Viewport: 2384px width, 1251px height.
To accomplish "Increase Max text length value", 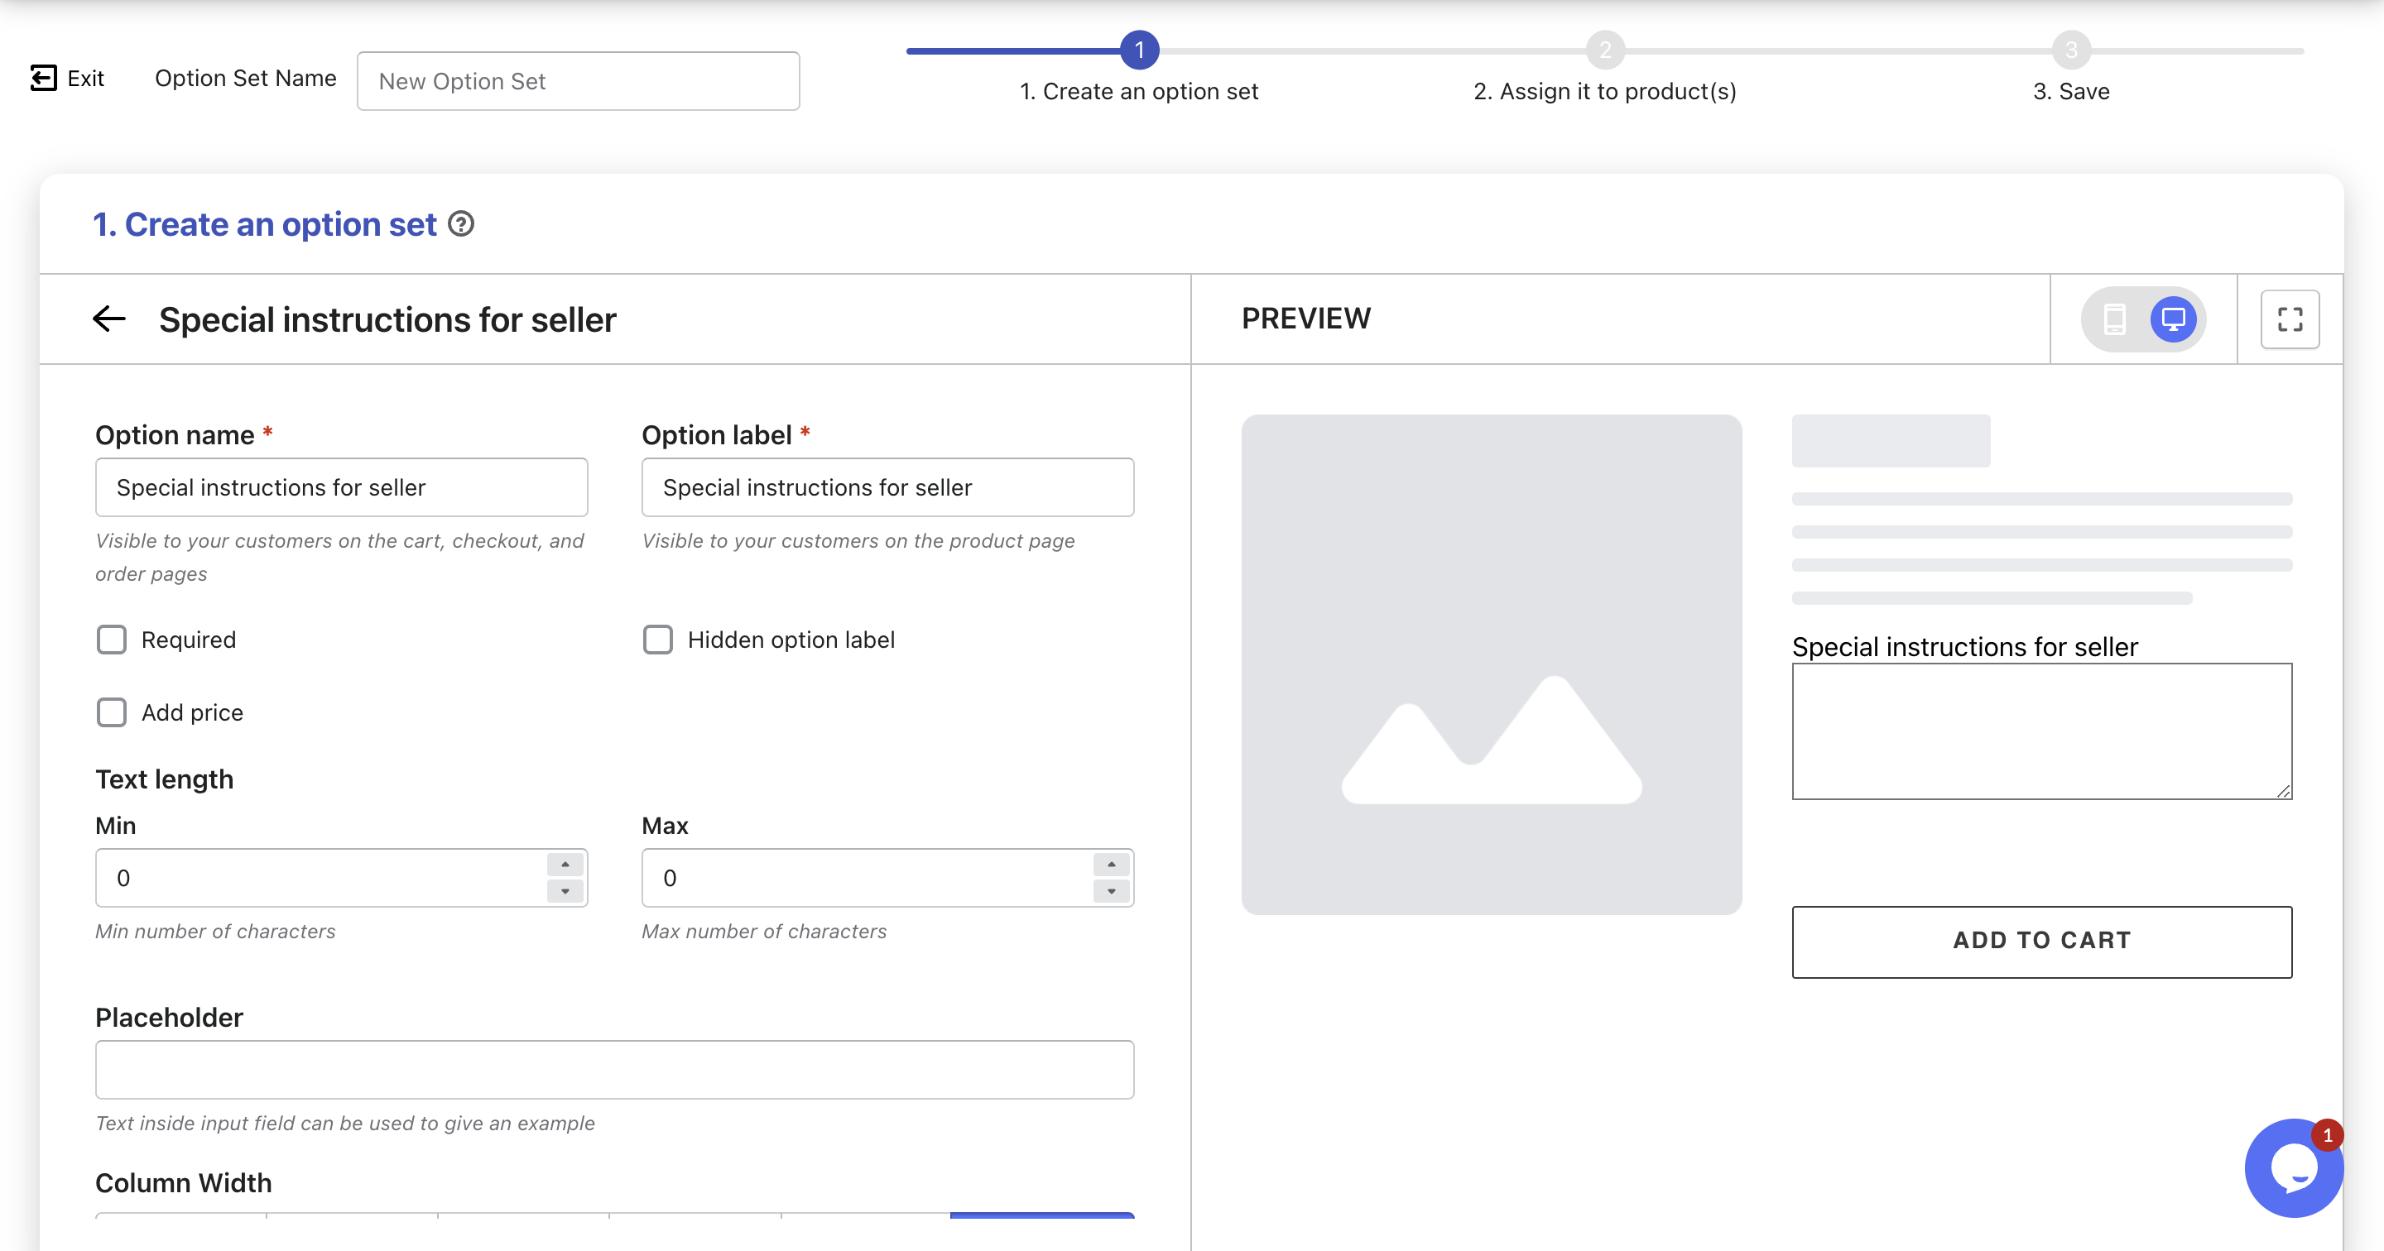I will 1111,865.
